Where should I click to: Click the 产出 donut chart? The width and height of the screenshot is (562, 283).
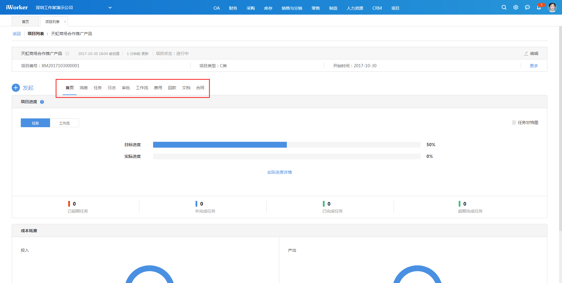(417, 275)
